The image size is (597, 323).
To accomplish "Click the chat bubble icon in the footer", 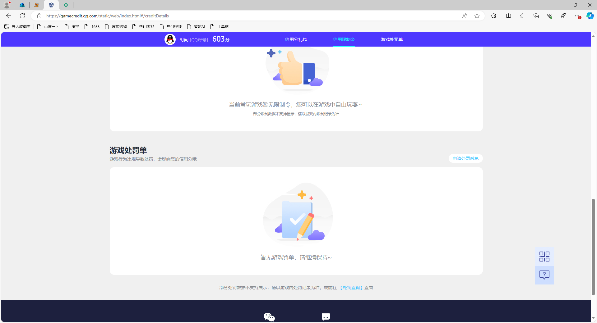I will 326,317.
